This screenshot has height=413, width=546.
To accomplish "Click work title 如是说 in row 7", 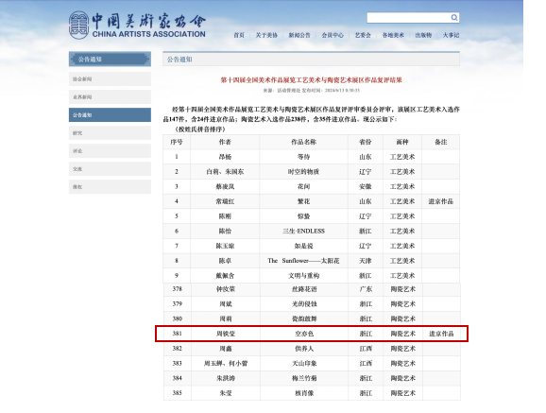I will coord(303,246).
